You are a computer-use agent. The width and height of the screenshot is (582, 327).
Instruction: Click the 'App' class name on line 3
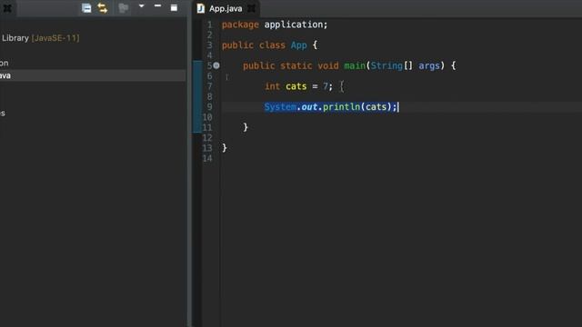click(x=299, y=45)
